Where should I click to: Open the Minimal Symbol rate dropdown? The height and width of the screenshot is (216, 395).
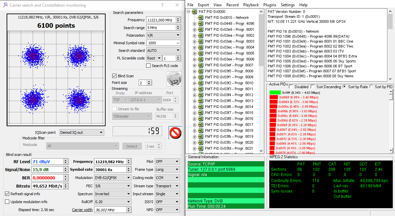click(178, 43)
